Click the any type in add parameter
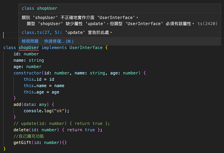Image resolution: width=224 pixels, height=153 pixels. pyautogui.click(x=43, y=104)
